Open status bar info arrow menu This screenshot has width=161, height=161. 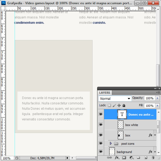(x=67, y=158)
